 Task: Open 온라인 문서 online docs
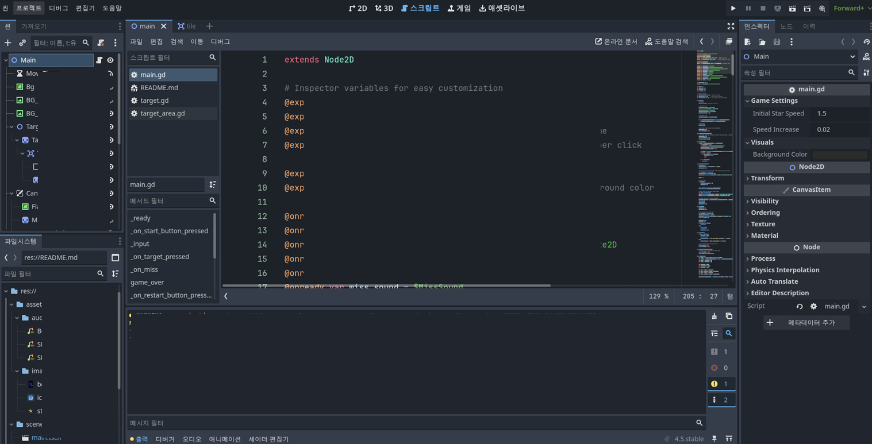(616, 41)
